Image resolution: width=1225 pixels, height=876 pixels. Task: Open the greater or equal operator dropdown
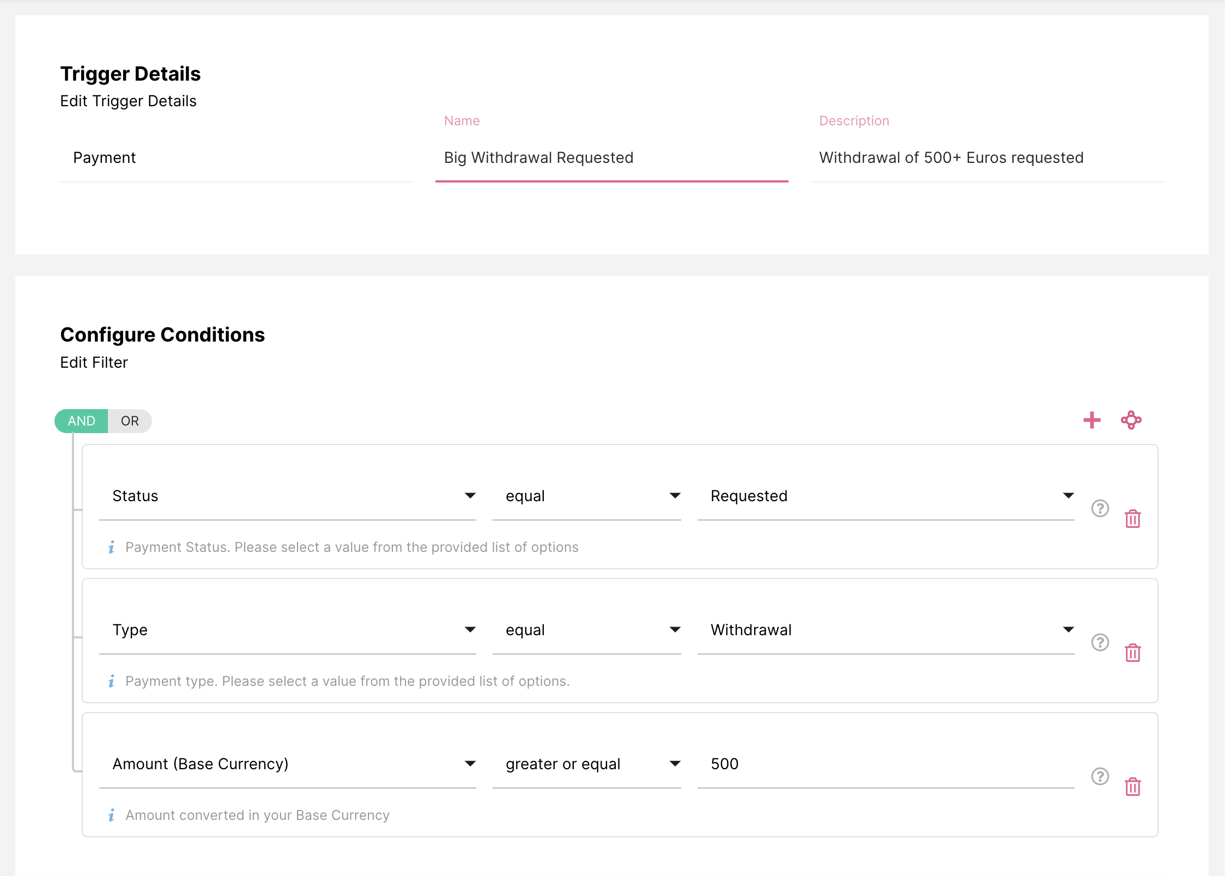pyautogui.click(x=586, y=764)
